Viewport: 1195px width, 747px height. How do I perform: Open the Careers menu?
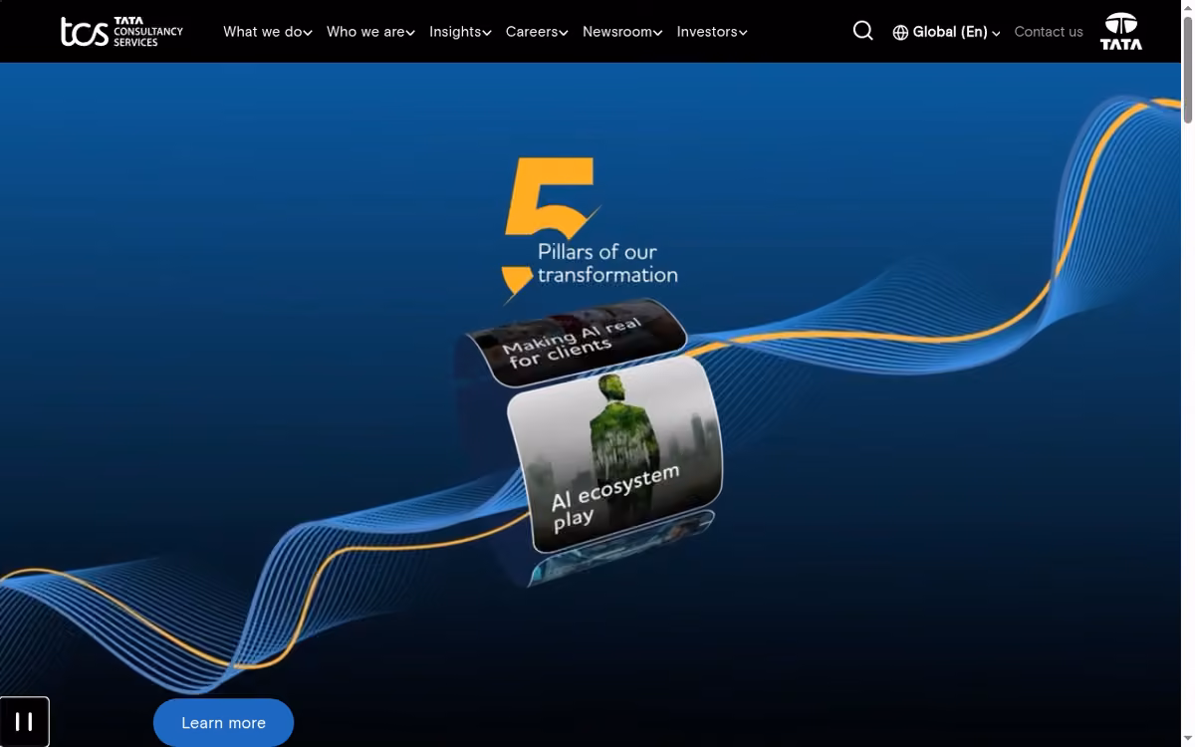click(x=537, y=32)
